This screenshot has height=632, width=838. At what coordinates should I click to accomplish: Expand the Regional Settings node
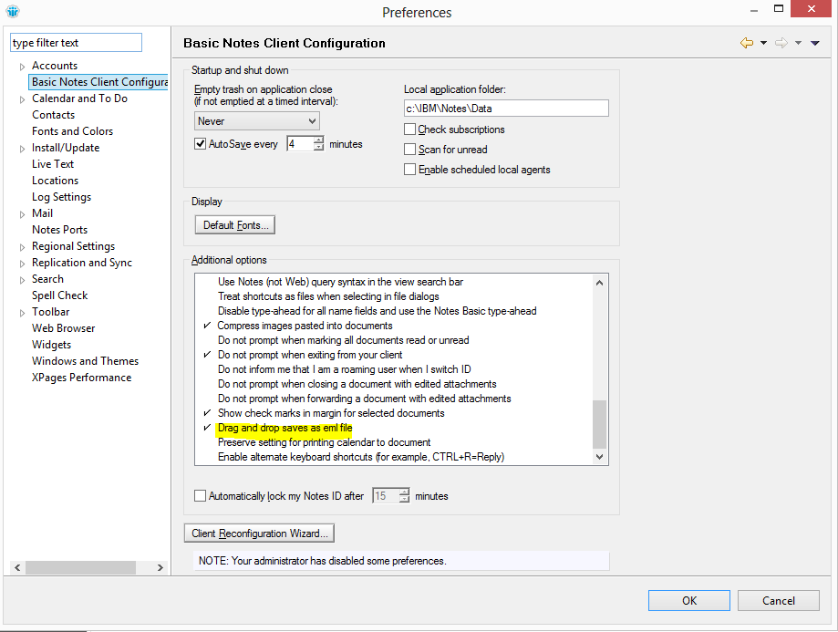[22, 247]
